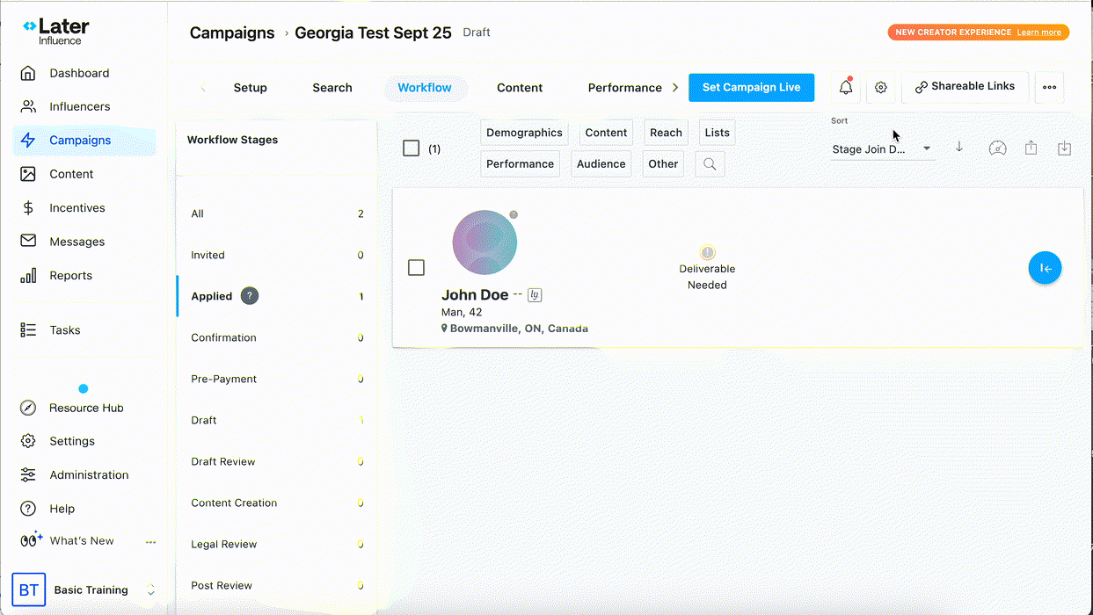Click the download icon in toolbar
The image size is (1093, 615).
1064,148
